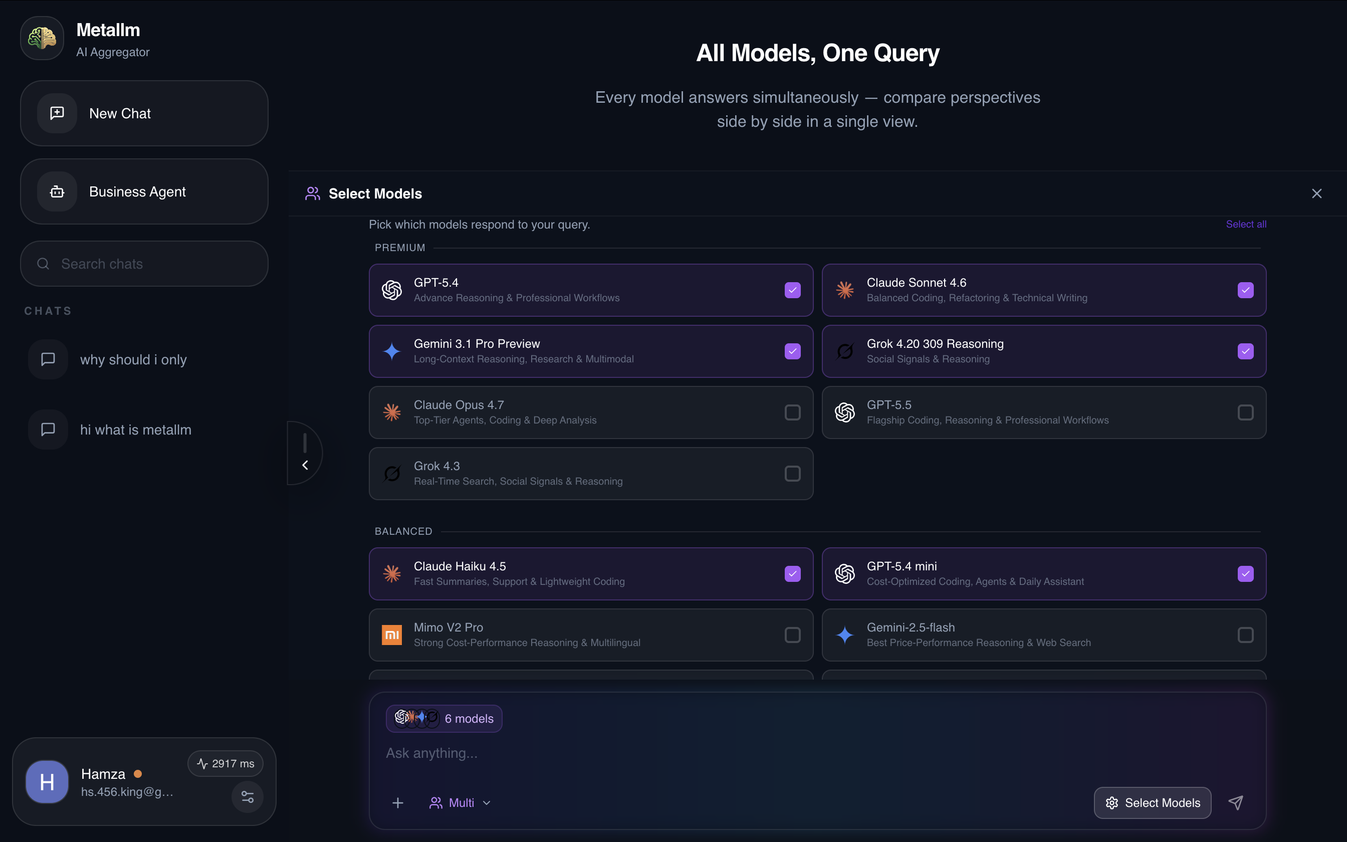This screenshot has width=1347, height=842.
Task: Check the Claude Opus 4.7 checkbox
Action: pyautogui.click(x=793, y=412)
